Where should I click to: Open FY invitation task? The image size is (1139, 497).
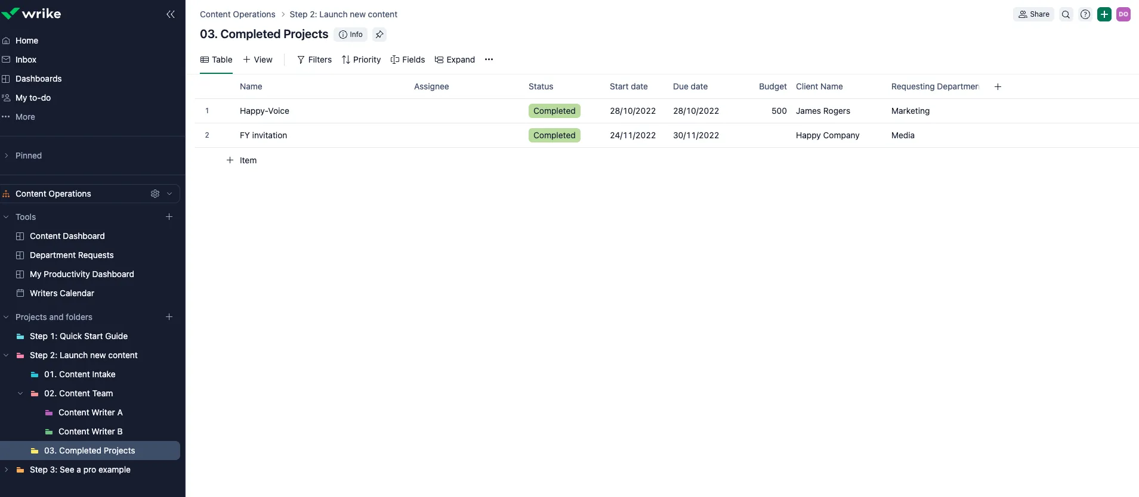(263, 135)
